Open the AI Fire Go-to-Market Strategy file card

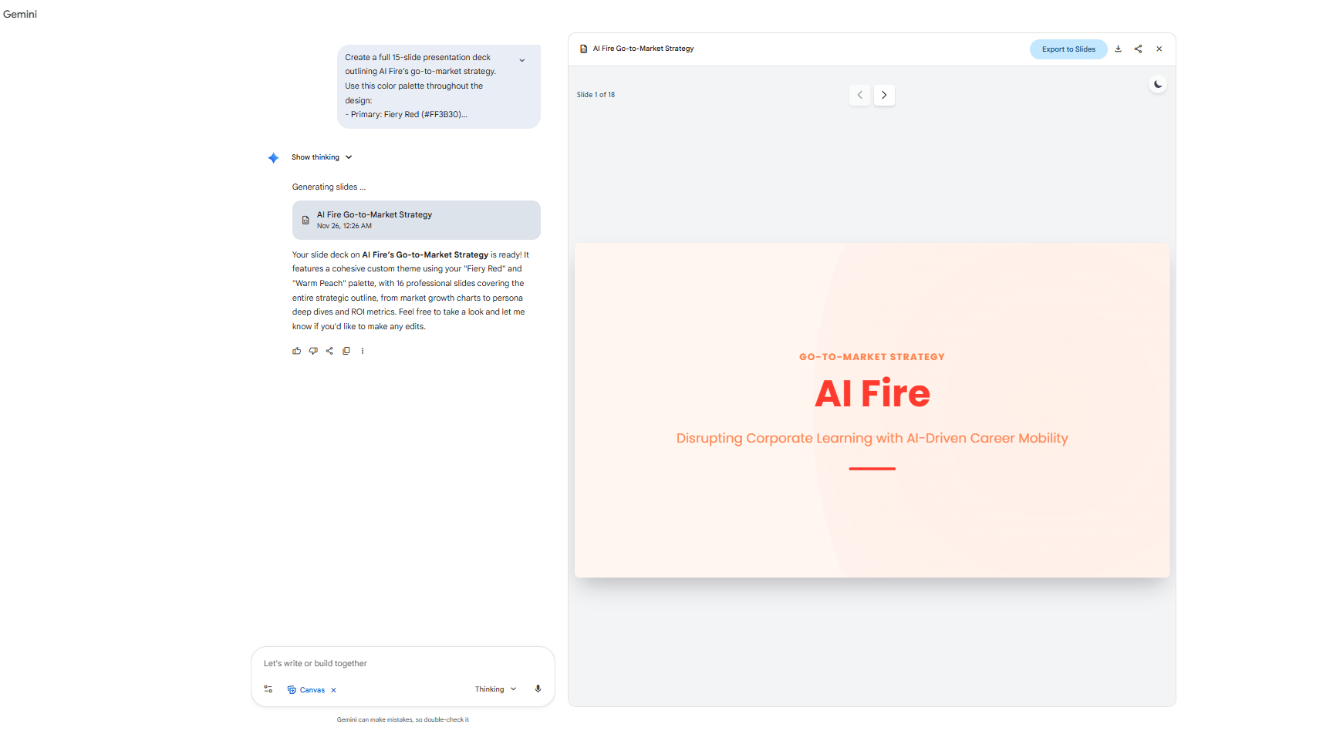click(416, 220)
